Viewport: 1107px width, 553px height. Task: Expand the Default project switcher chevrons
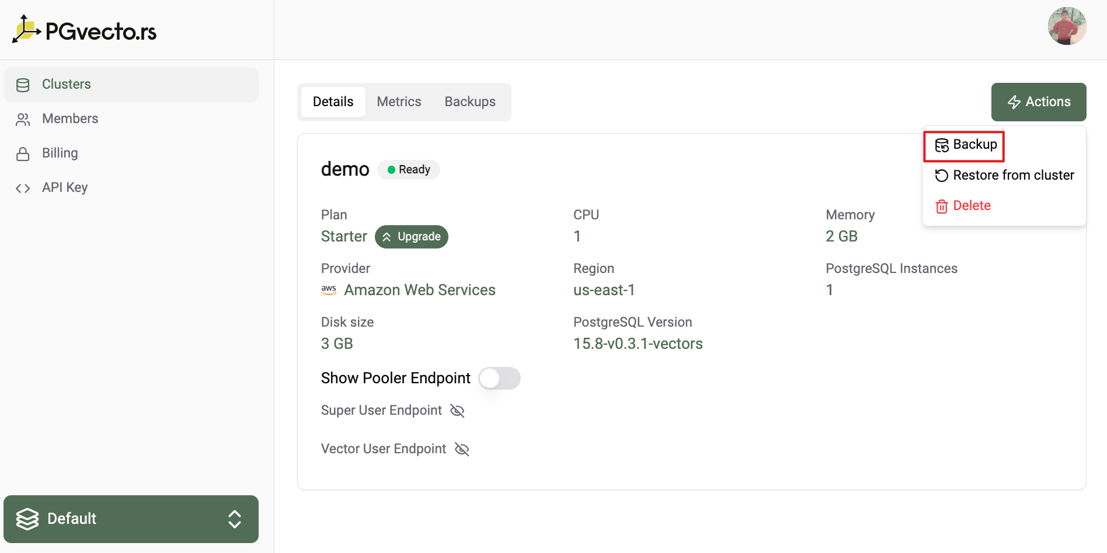(x=235, y=519)
